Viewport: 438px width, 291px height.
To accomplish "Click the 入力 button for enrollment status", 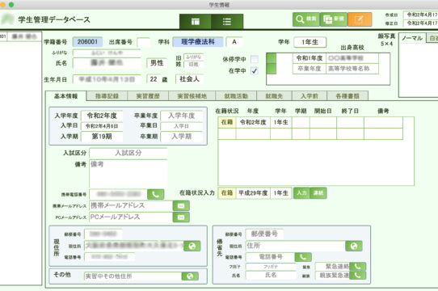I will pyautogui.click(x=301, y=193).
